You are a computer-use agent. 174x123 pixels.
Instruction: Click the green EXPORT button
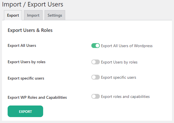[25, 111]
